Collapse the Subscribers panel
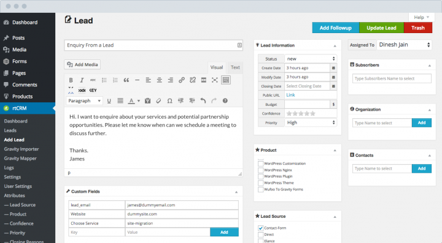The width and height of the screenshot is (442, 243). pyautogui.click(x=430, y=65)
